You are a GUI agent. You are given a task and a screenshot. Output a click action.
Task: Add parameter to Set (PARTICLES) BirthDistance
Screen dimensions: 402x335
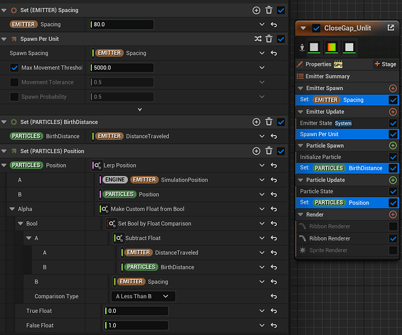click(x=256, y=122)
